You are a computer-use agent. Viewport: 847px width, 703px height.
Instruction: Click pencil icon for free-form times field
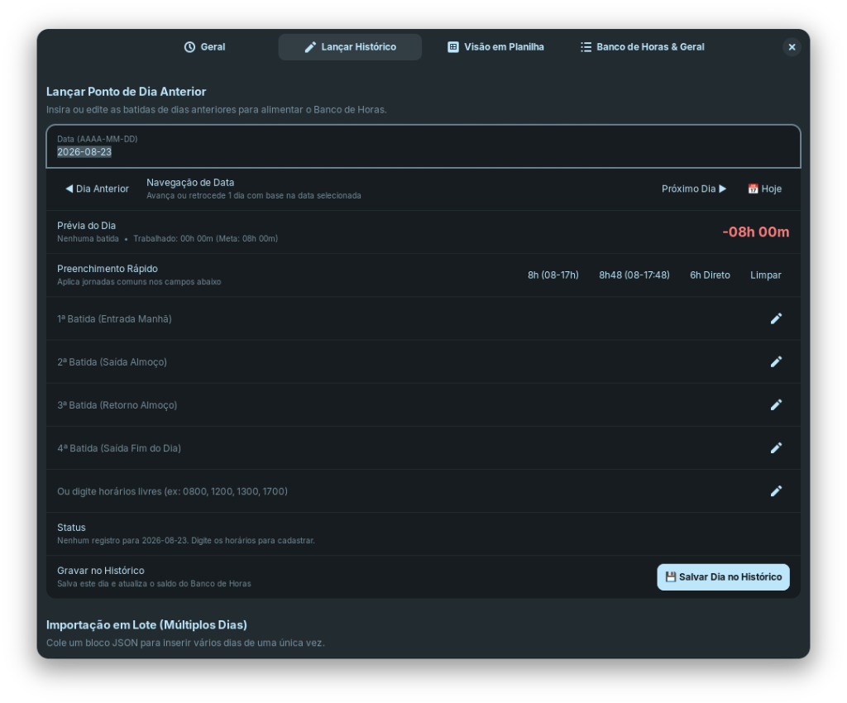point(776,490)
